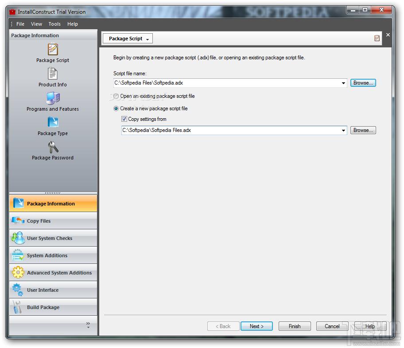Minimize the InstallConstruct window

(x=353, y=10)
